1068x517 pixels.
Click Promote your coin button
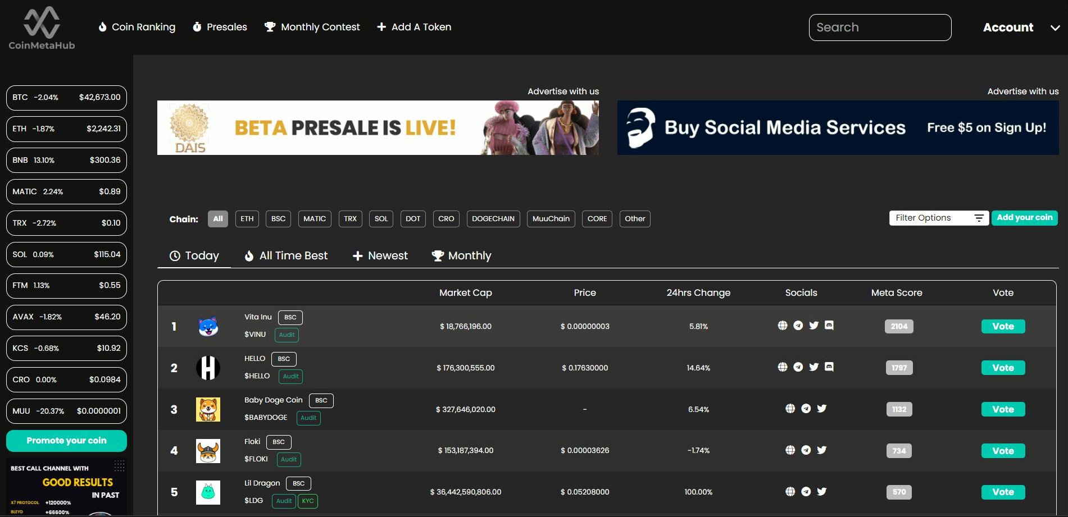(66, 441)
